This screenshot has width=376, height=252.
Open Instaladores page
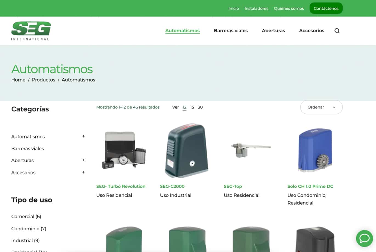(256, 8)
